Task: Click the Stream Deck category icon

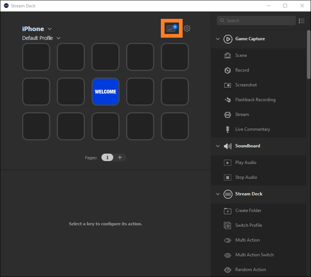Action: [x=228, y=194]
